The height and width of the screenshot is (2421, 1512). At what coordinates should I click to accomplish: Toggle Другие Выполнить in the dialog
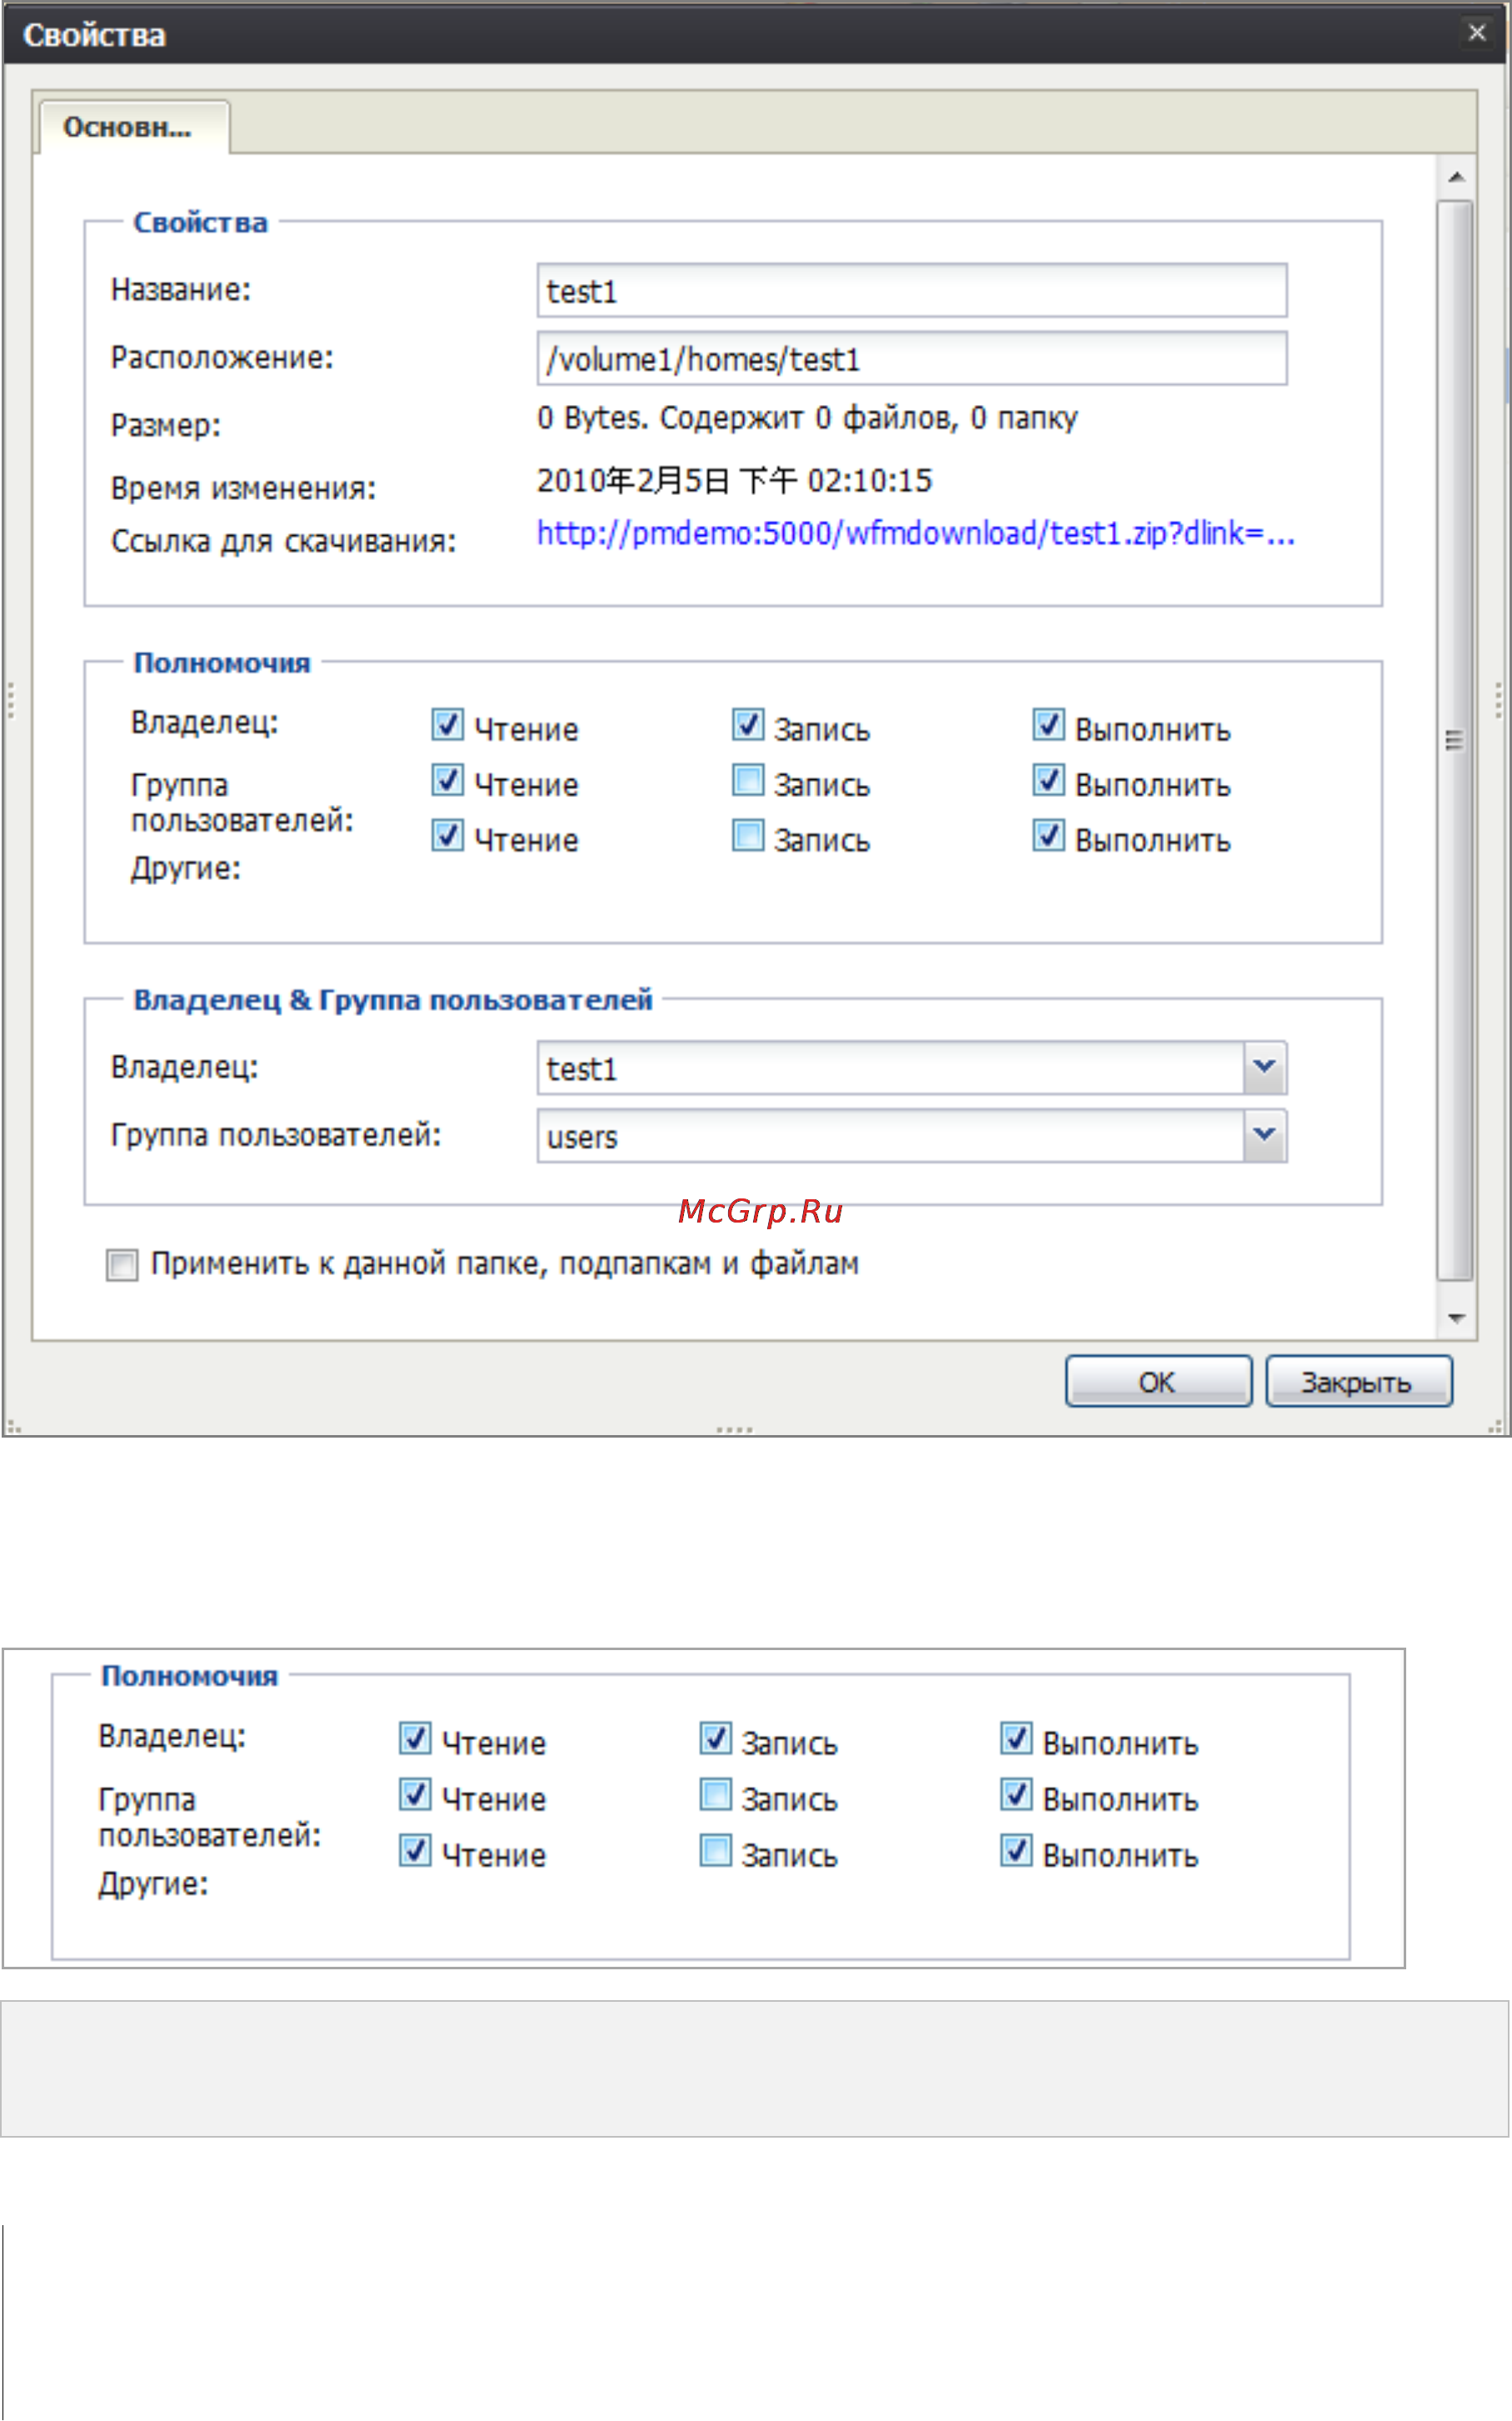pyautogui.click(x=1048, y=835)
